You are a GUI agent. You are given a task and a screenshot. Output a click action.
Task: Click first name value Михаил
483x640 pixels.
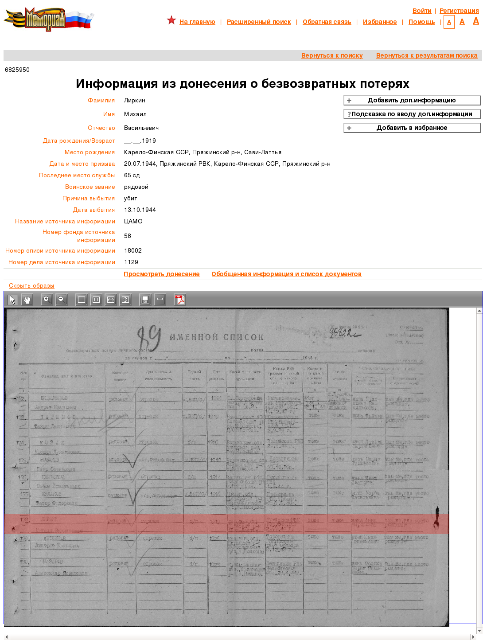click(x=135, y=114)
